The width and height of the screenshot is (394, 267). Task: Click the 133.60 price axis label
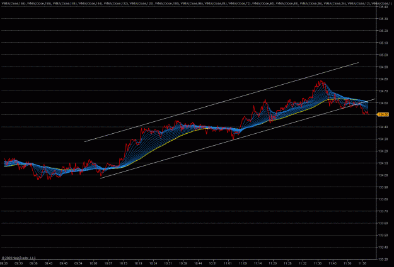click(x=383, y=224)
